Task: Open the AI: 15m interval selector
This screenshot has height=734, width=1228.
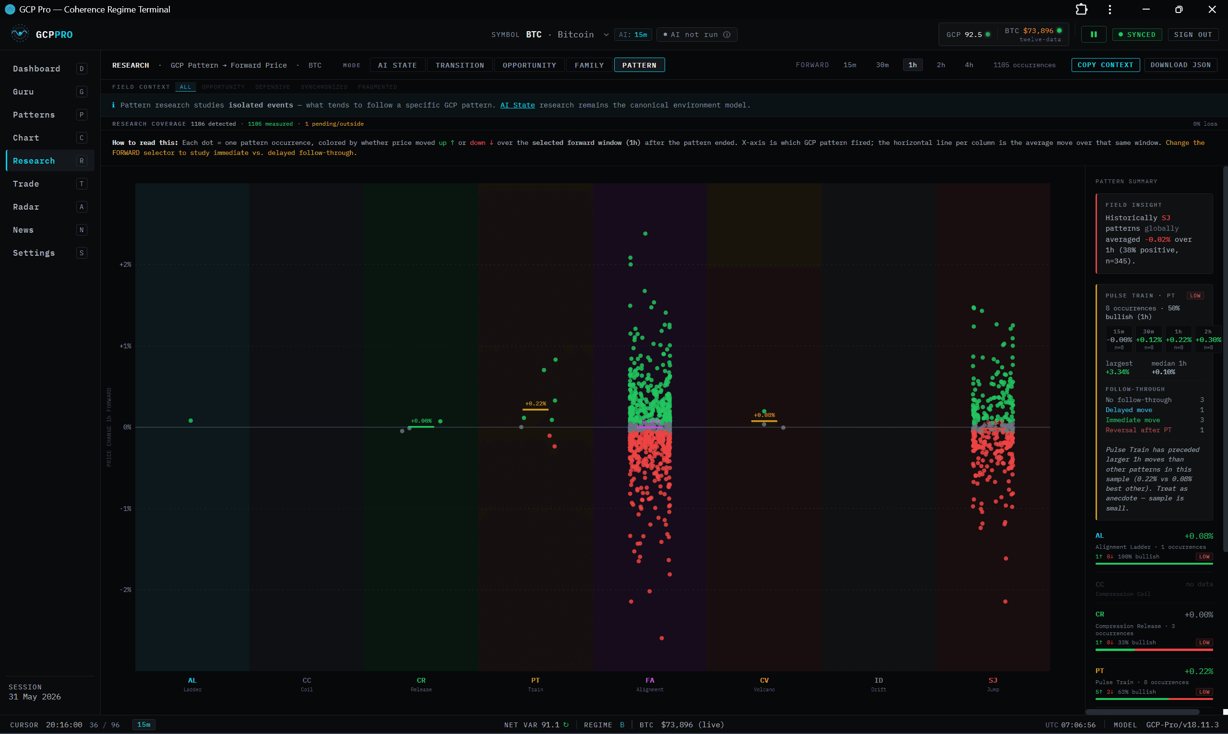Action: pos(633,35)
